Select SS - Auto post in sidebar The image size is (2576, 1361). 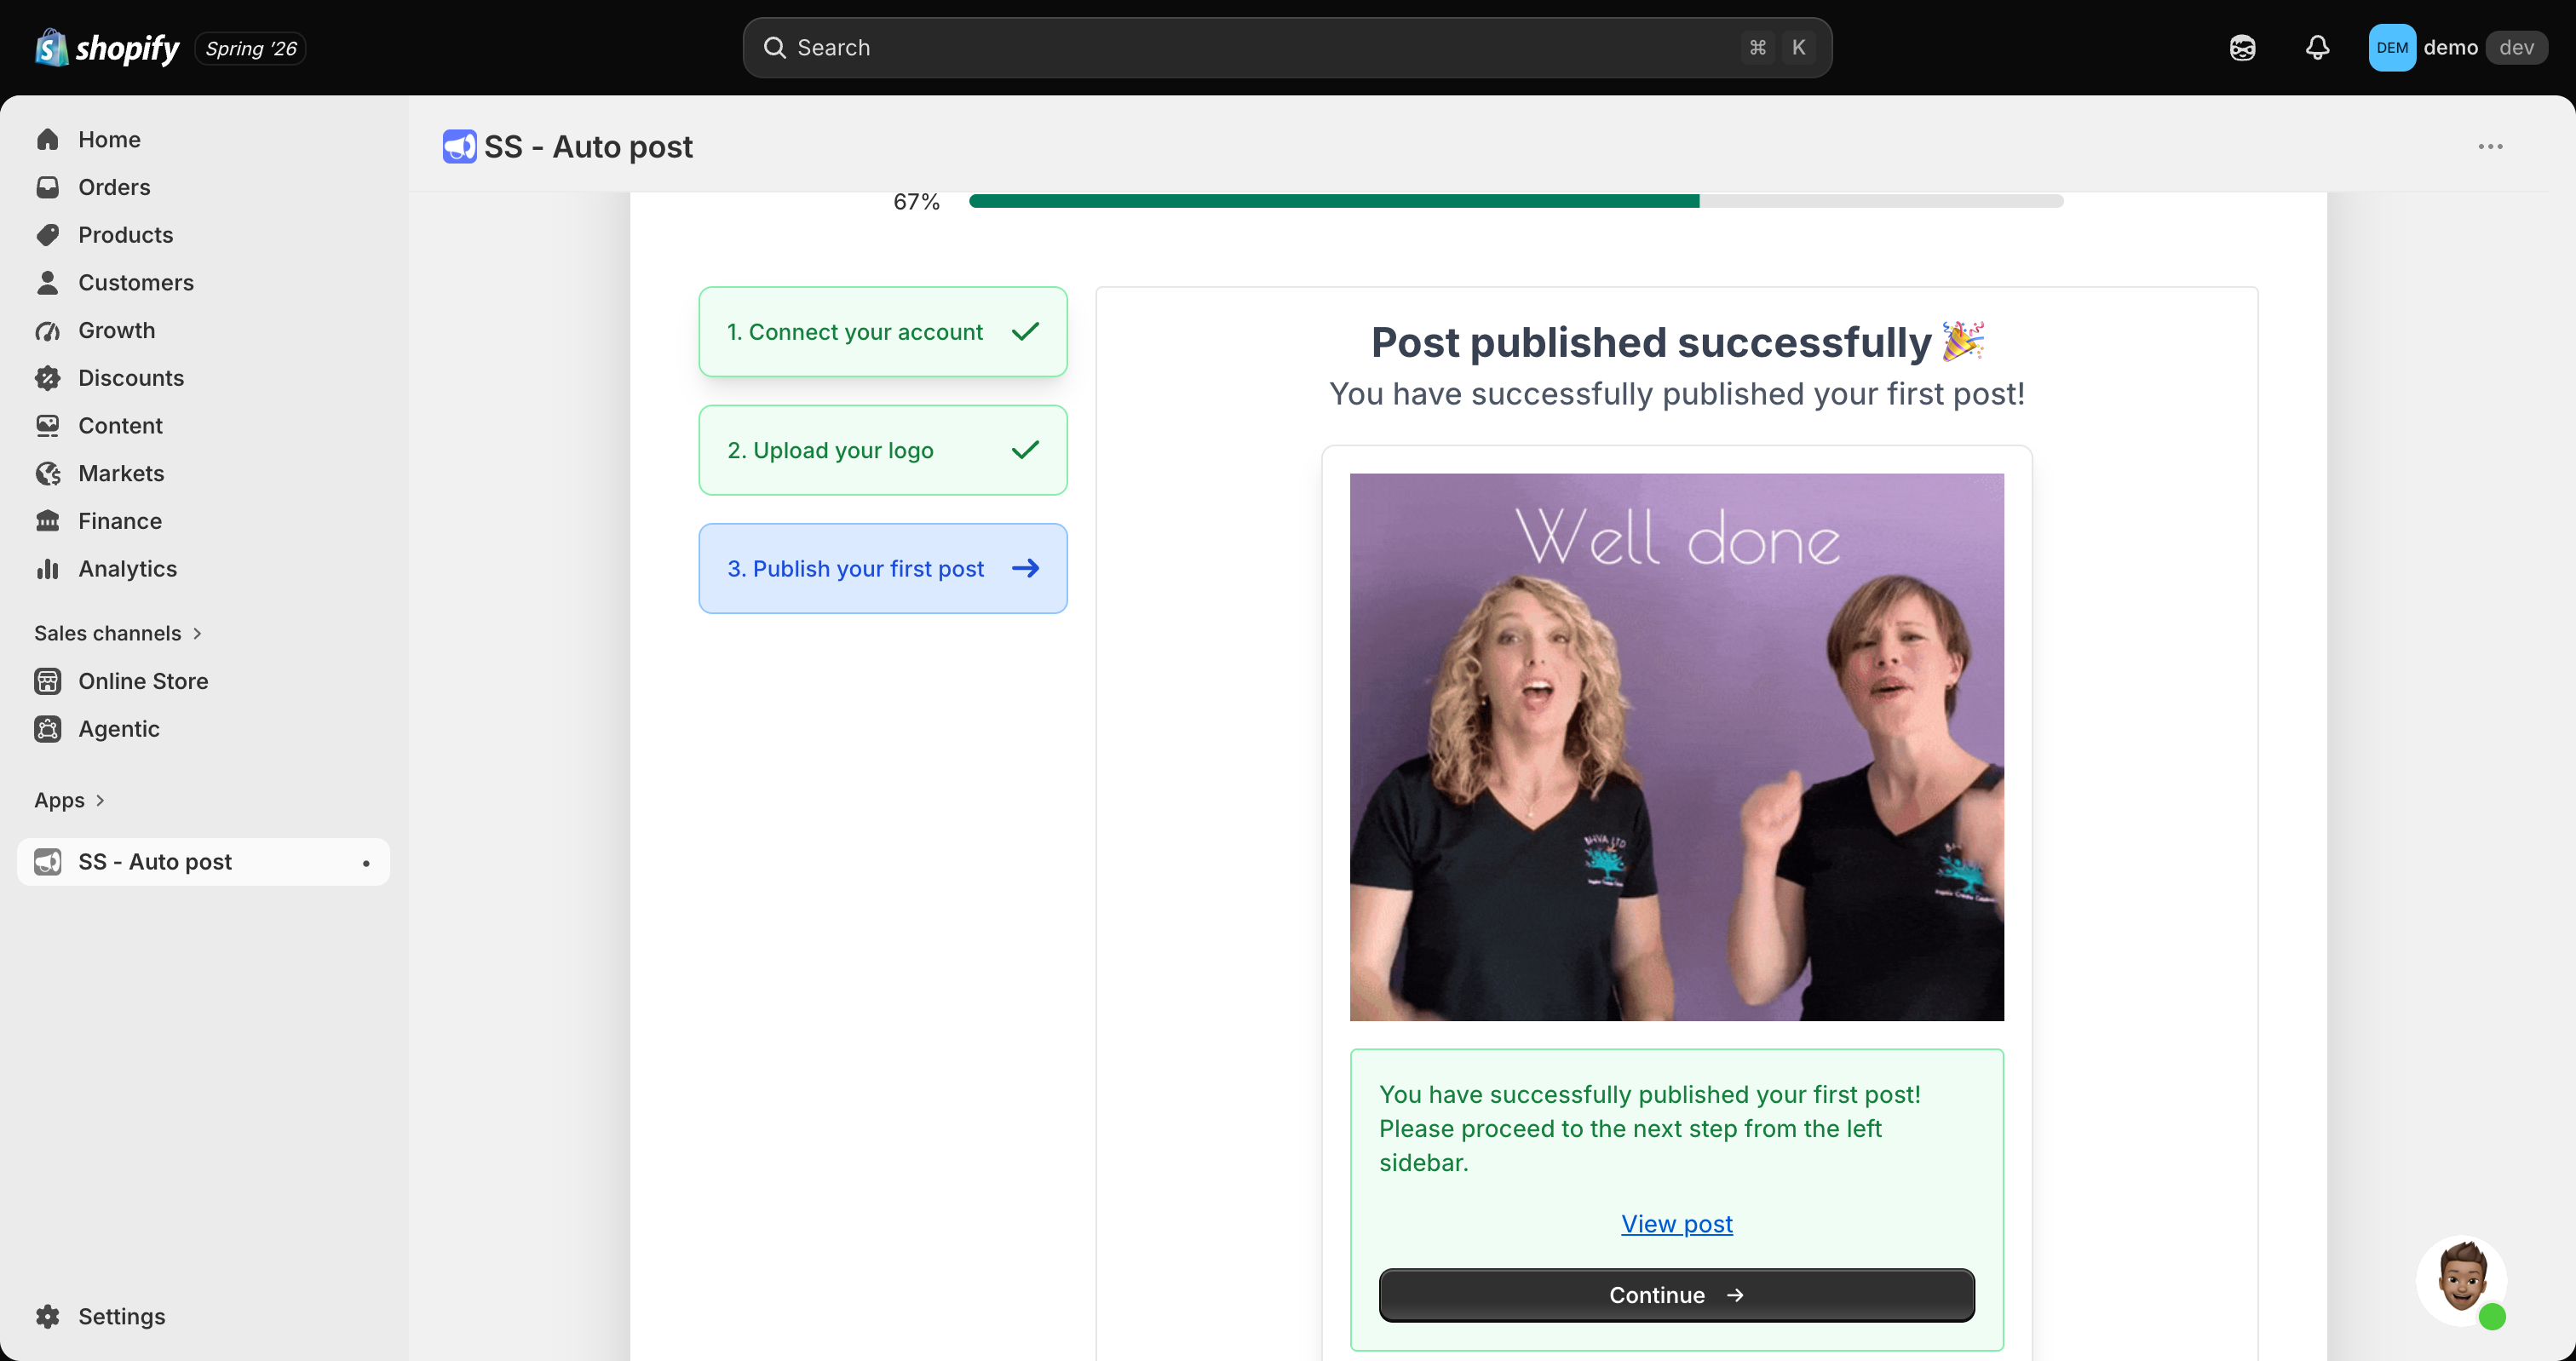coord(203,862)
